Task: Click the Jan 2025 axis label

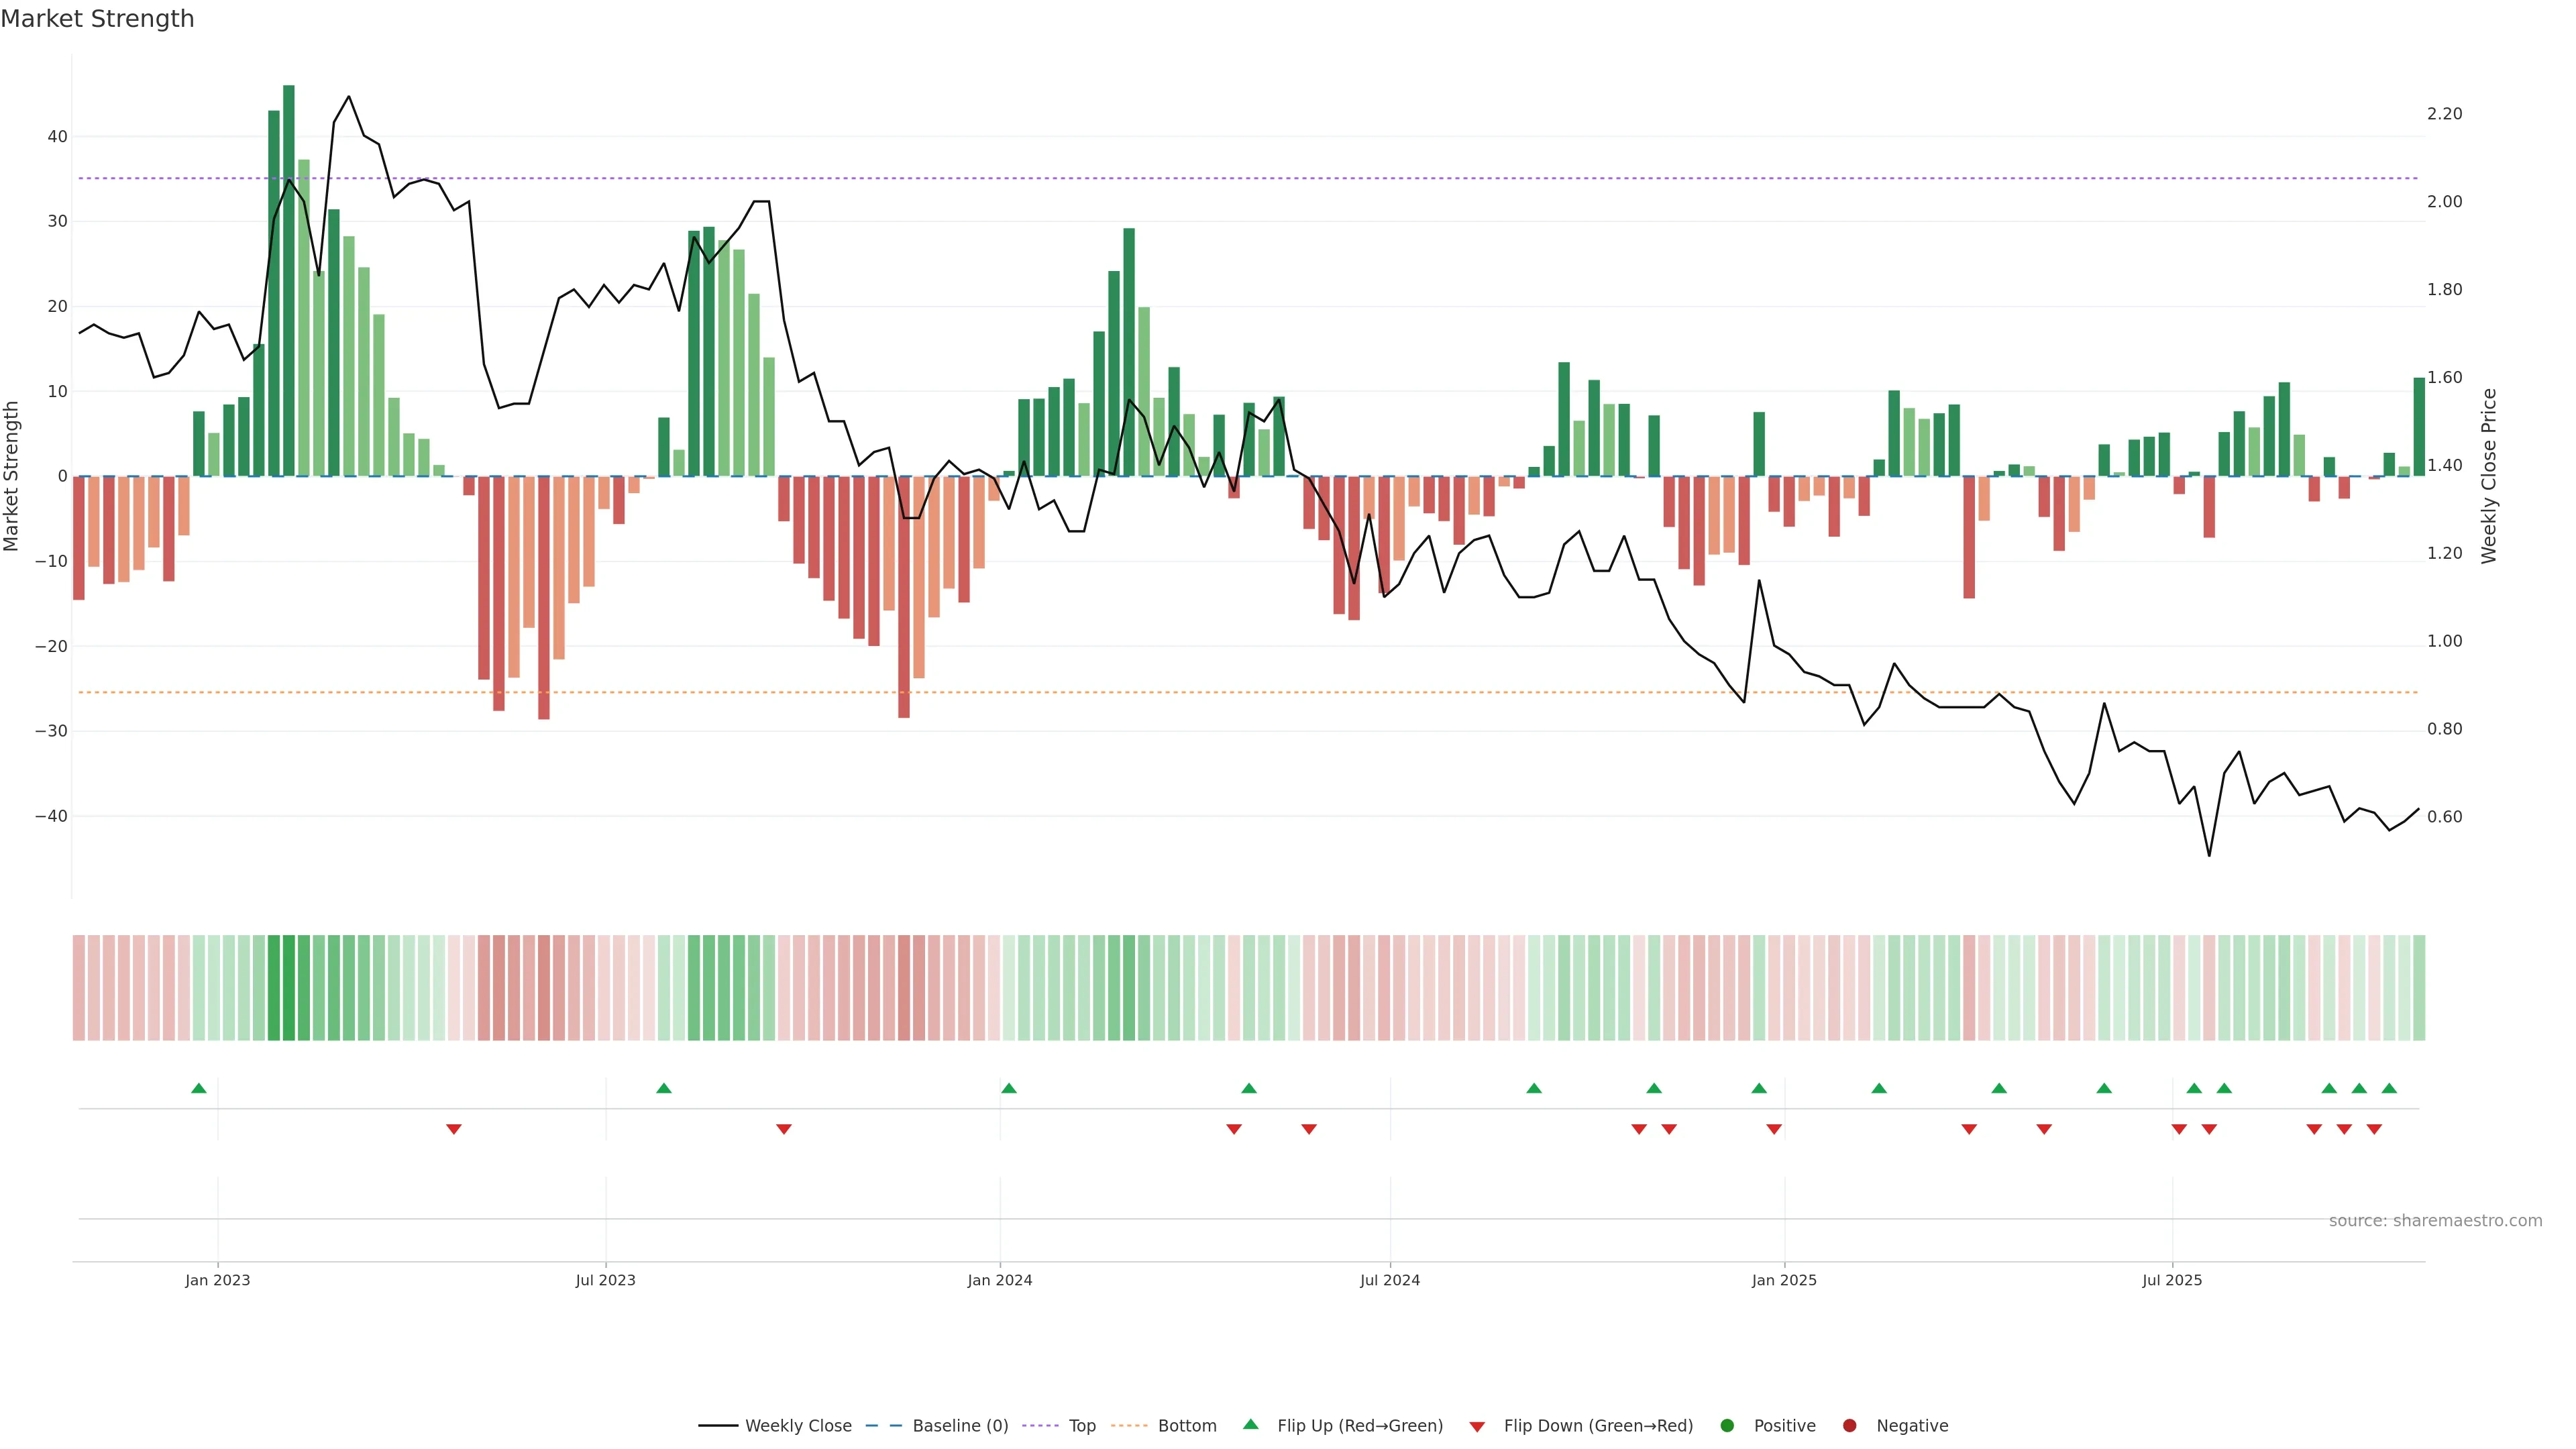Action: [1784, 1280]
